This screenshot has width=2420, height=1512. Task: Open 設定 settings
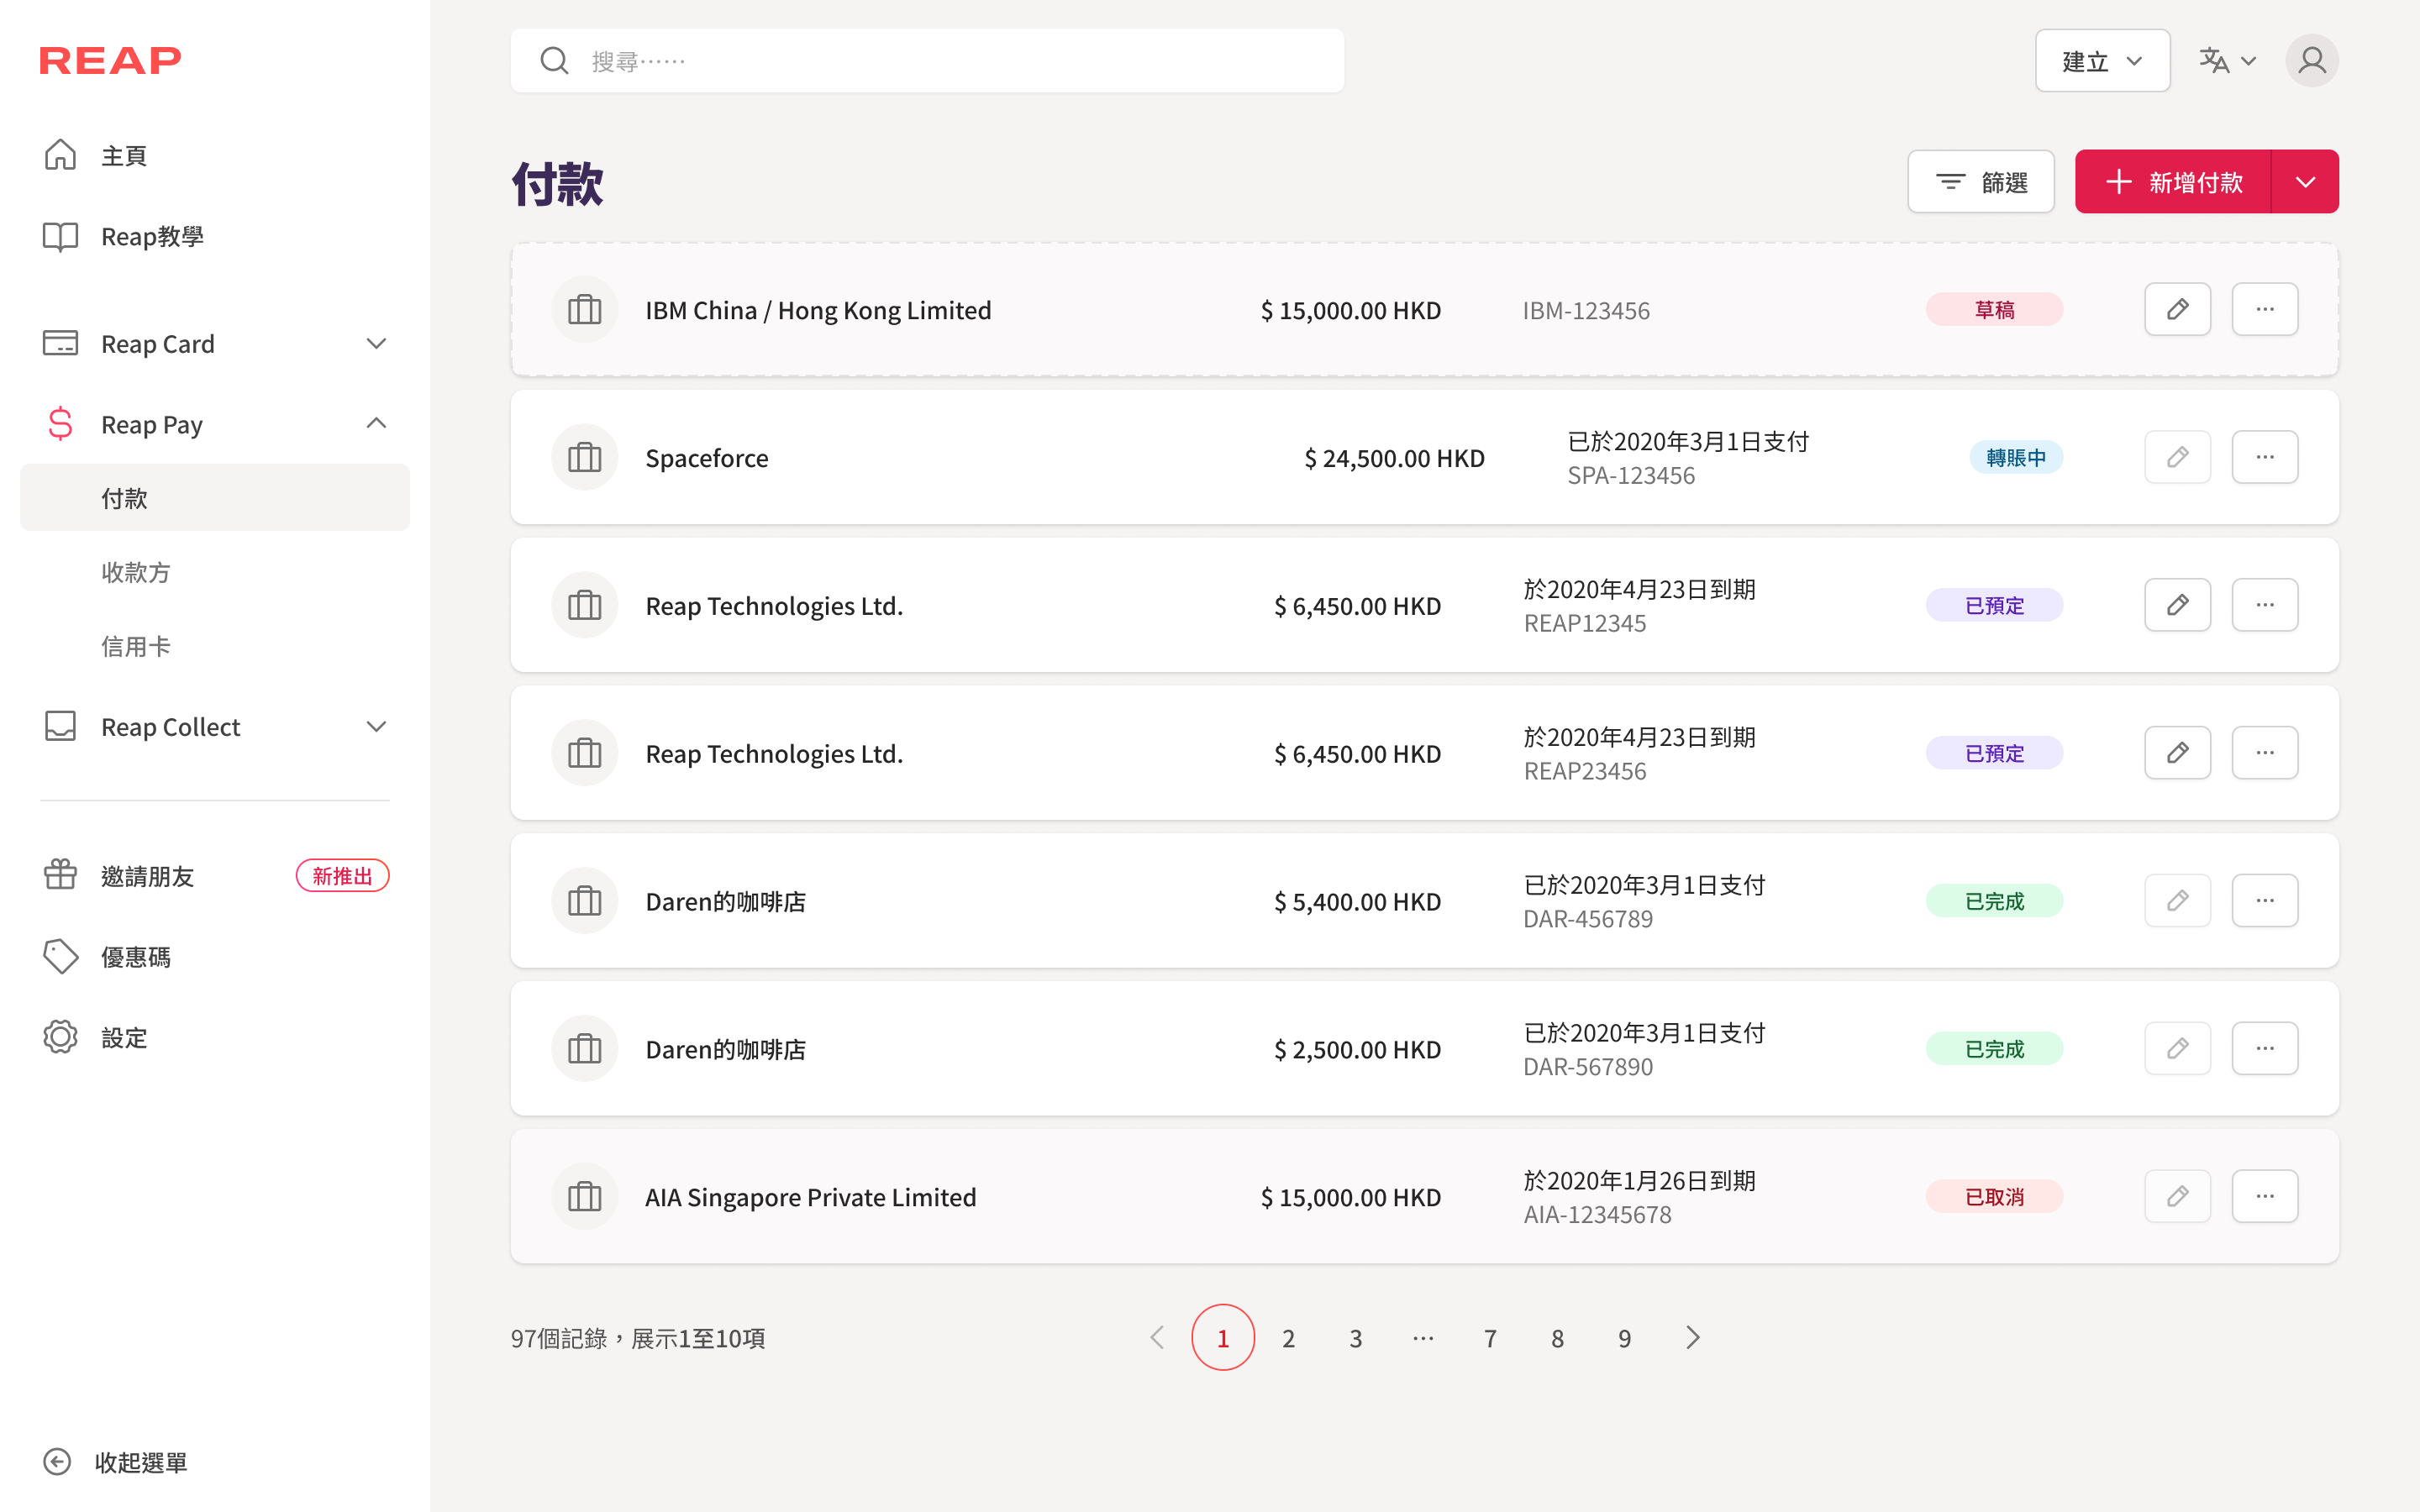point(124,1037)
